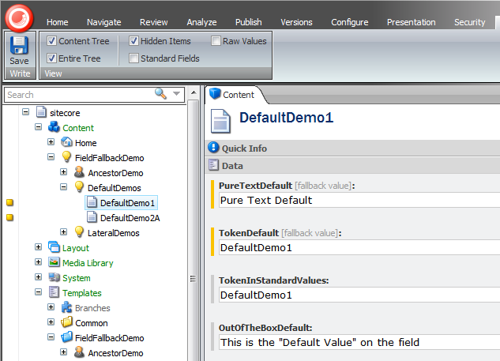Open the Publish ribbon tab
The width and height of the screenshot is (500, 361).
pos(248,22)
